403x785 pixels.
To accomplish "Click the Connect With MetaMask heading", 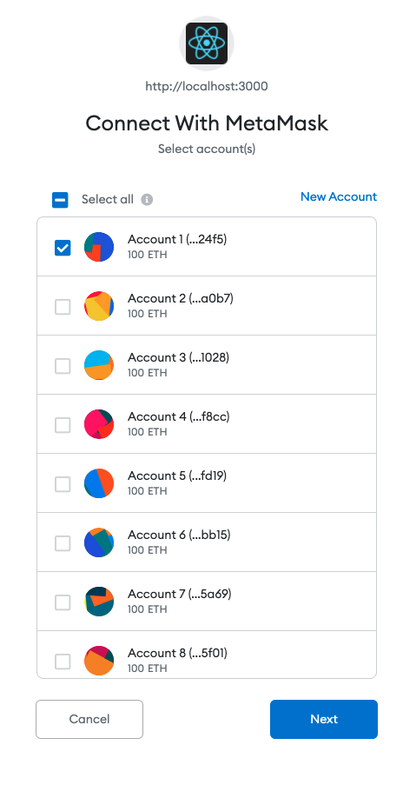I will point(207,123).
